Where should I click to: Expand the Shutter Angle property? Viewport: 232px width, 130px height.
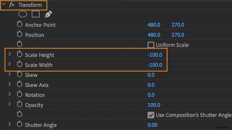click(x=10, y=124)
